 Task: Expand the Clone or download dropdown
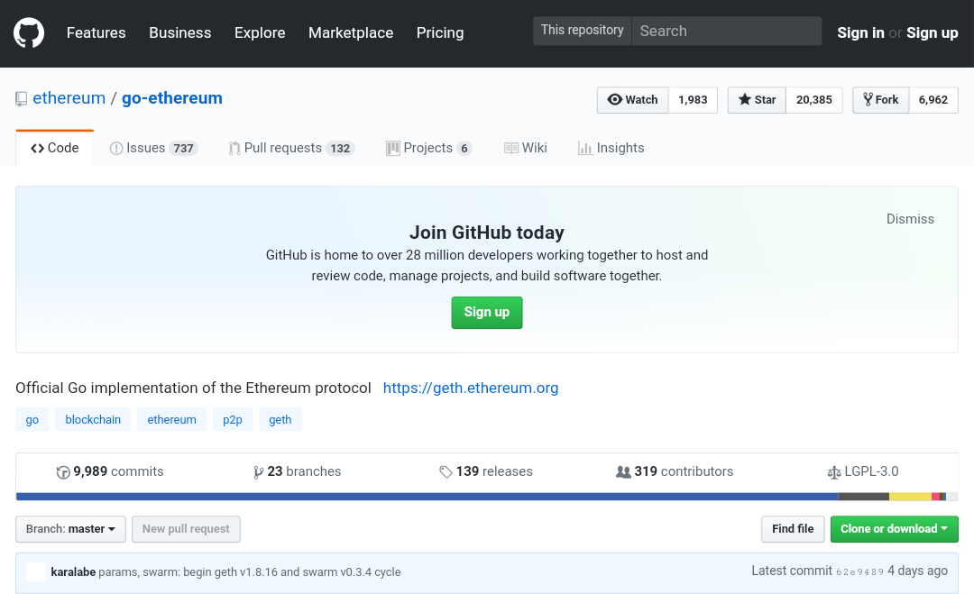[x=894, y=529]
